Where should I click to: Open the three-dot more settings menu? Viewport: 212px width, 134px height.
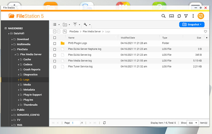[193, 16]
